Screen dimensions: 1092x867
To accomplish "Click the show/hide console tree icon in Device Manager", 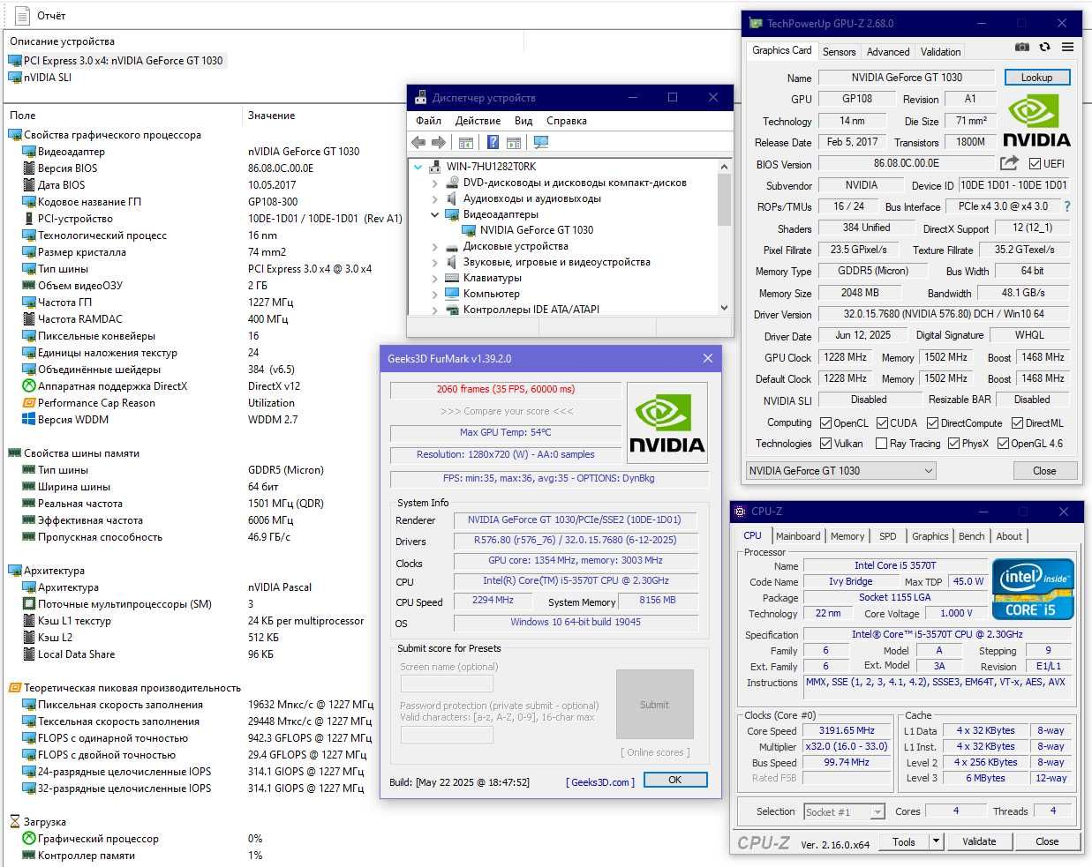I will click(x=466, y=142).
